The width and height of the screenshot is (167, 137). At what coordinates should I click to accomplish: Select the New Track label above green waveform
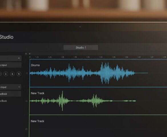pos(37,93)
